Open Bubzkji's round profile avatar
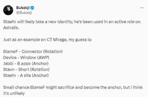Screen dimensions: 148x97 pos(8,10)
